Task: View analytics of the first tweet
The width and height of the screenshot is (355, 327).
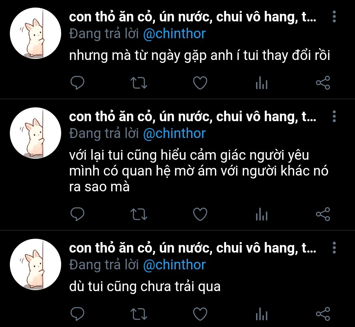Action: [262, 83]
